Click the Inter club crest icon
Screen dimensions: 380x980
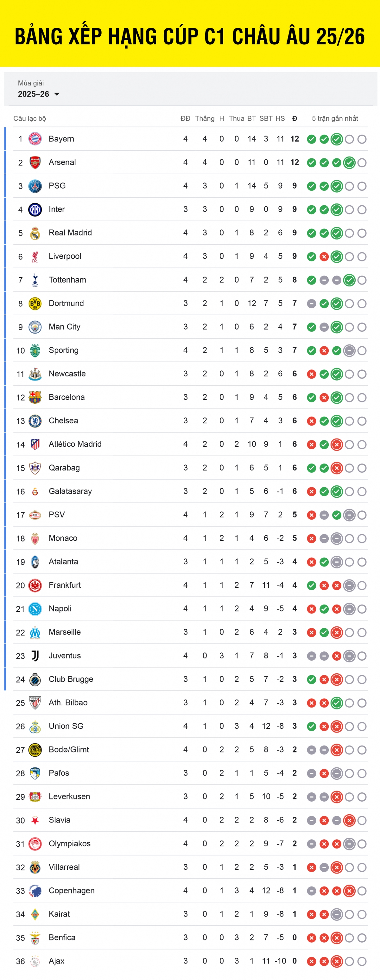[x=35, y=210]
